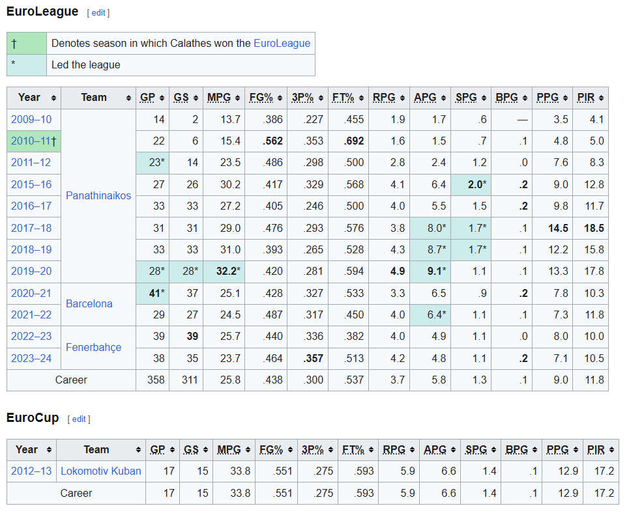Open the 2017–18 season link
629x517 pixels.
point(31,229)
